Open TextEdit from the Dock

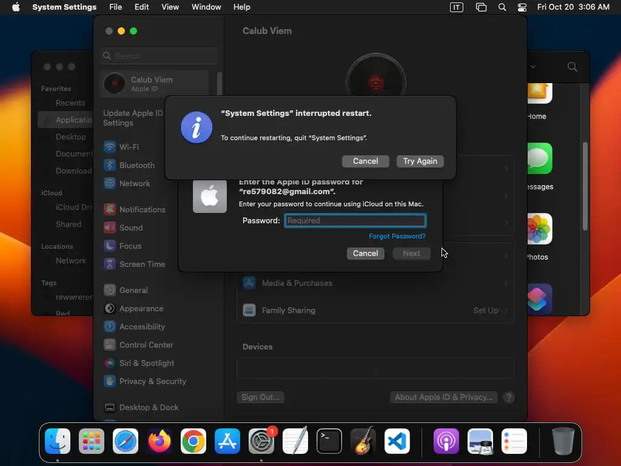pyautogui.click(x=295, y=441)
